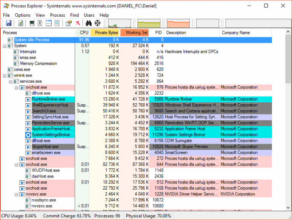This screenshot has width=292, height=220.
Task: Select the ShellExperienceHost process row
Action: (x=136, y=105)
